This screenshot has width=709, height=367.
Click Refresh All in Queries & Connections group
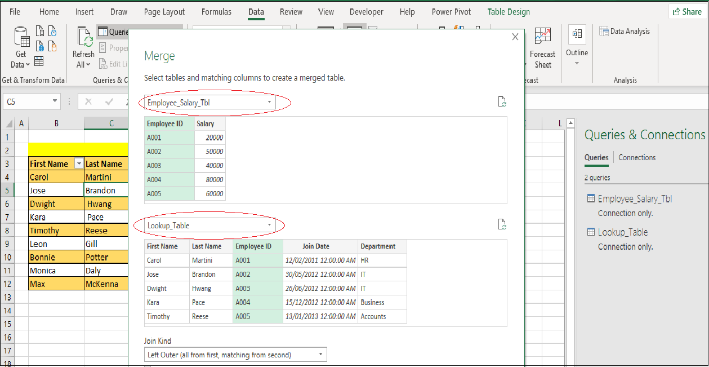coord(83,47)
